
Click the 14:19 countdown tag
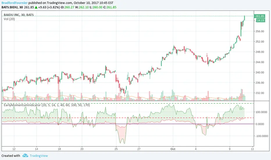[260, 20]
